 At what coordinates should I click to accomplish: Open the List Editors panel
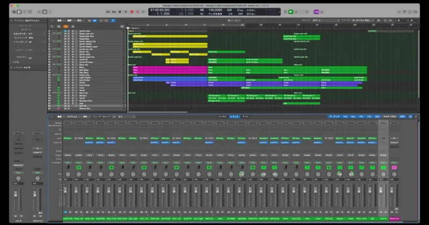pos(399,12)
